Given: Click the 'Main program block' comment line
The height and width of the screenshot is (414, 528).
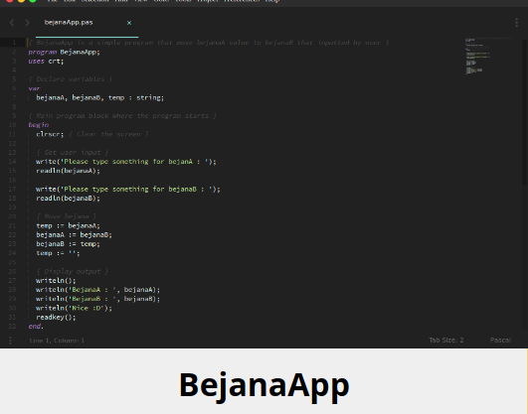Looking at the screenshot, I should pyautogui.click(x=122, y=116).
